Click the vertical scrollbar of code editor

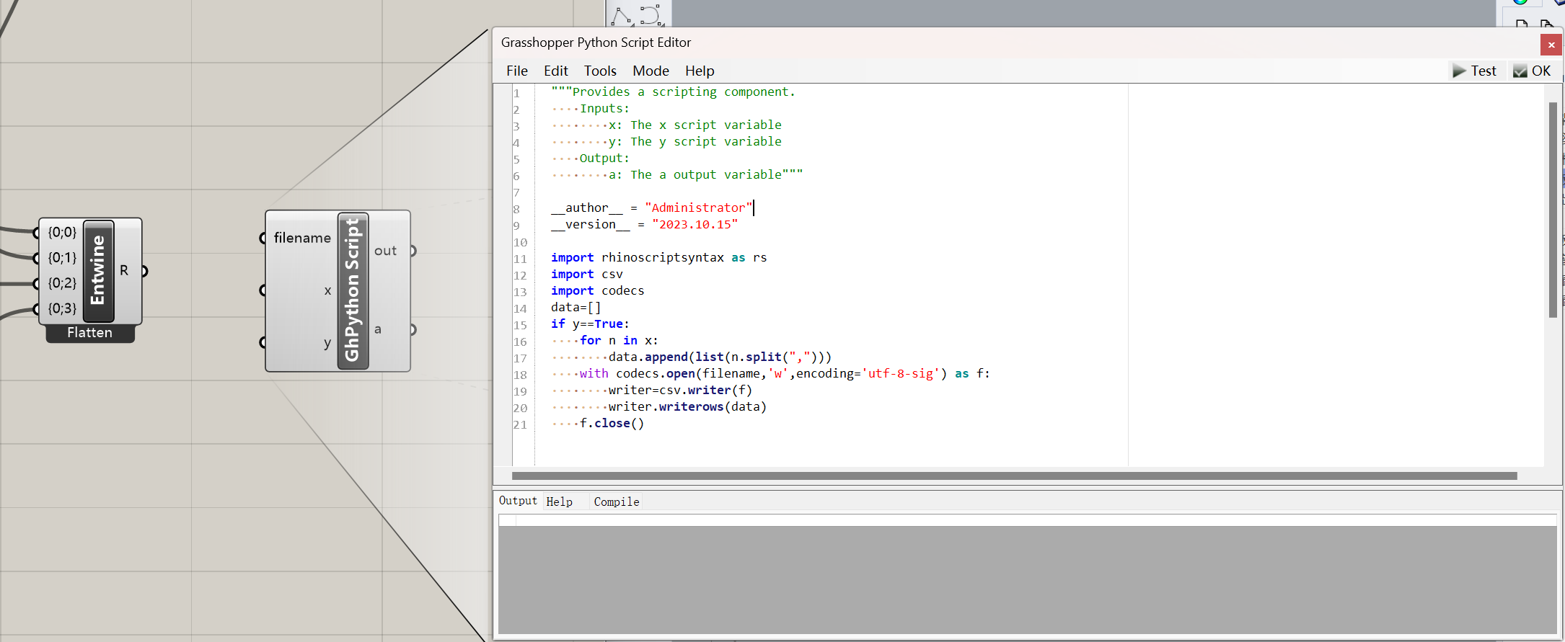click(1553, 209)
